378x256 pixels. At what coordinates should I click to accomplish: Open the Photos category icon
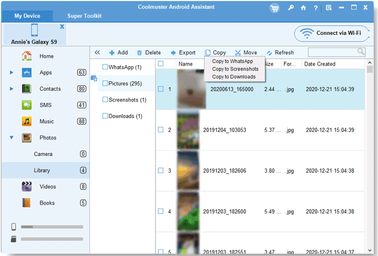(x=26, y=137)
